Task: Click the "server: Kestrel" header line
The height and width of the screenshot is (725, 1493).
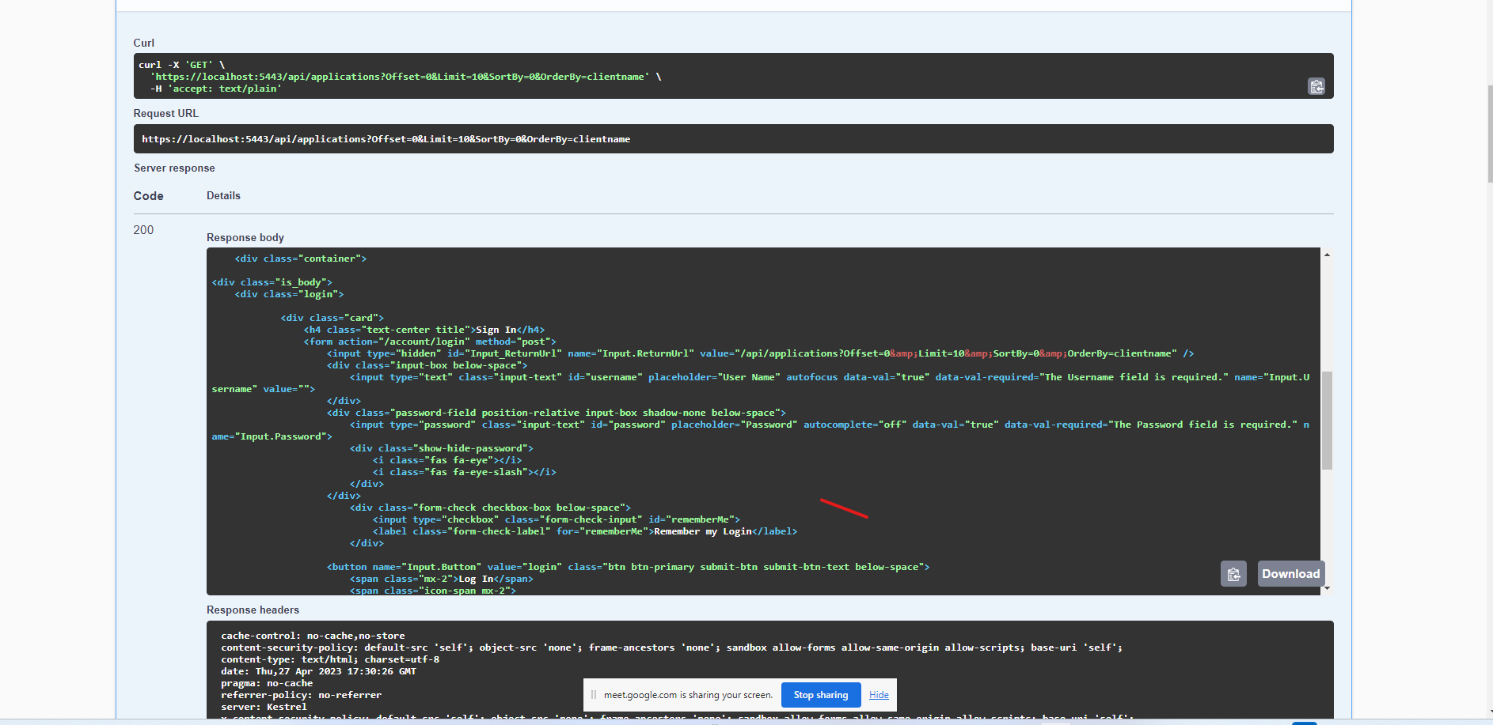Action: (264, 707)
